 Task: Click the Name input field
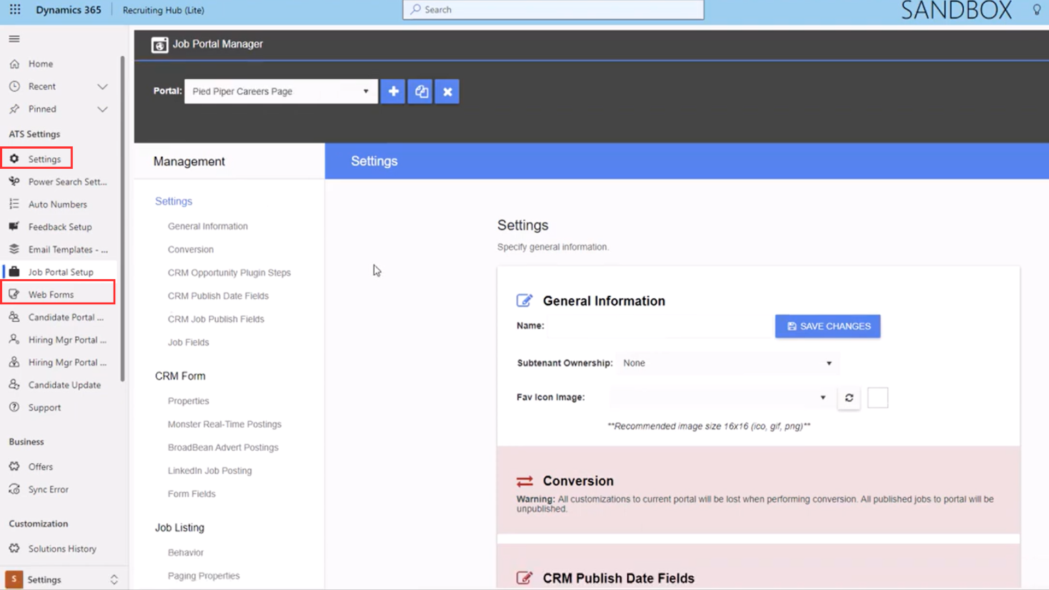click(659, 326)
